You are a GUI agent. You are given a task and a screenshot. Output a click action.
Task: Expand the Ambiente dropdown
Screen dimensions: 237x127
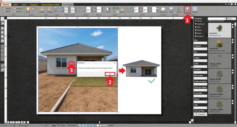point(200,49)
